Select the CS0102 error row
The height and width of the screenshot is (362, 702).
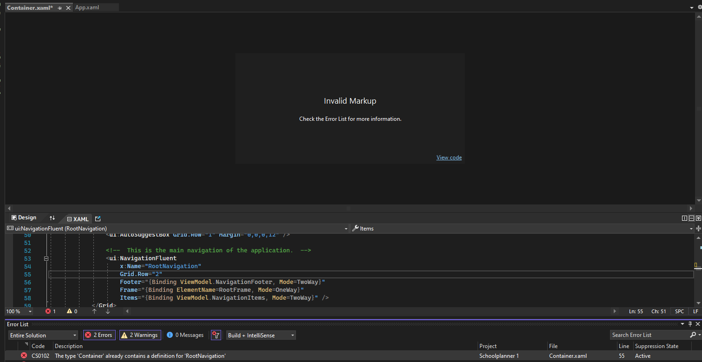point(186,355)
